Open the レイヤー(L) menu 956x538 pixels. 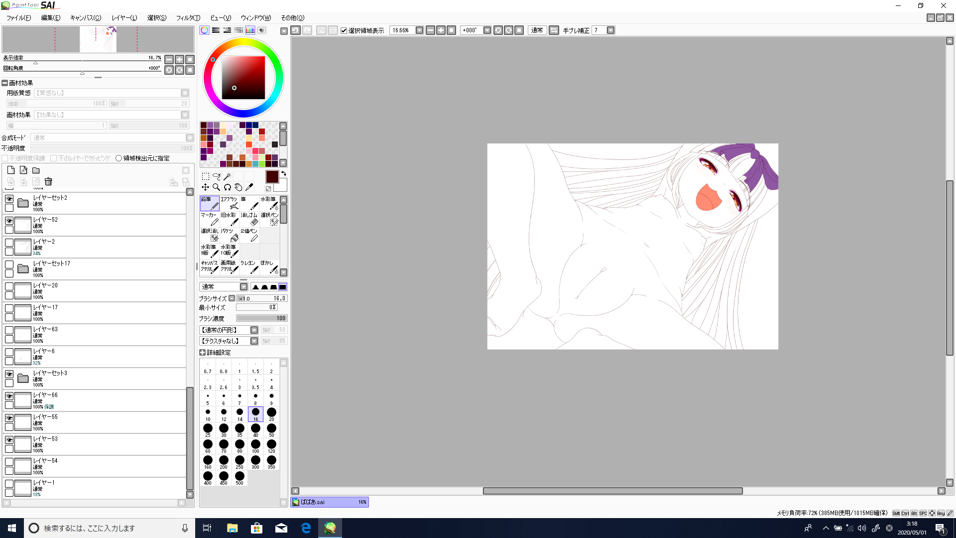pos(124,18)
